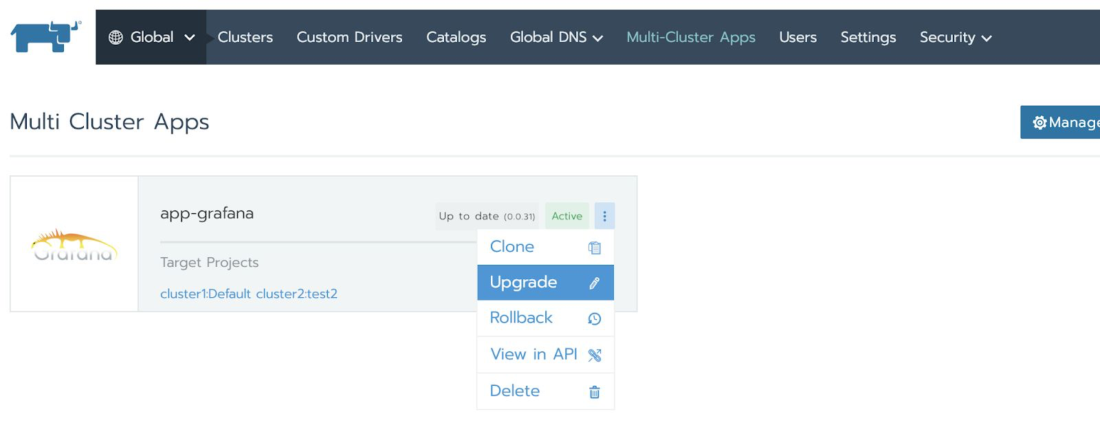Click the trash icon next to Delete

click(595, 392)
